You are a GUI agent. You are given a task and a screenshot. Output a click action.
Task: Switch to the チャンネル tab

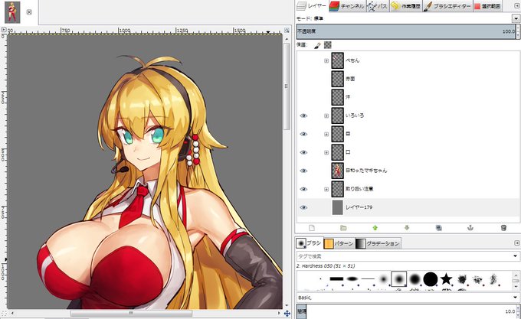347,6
